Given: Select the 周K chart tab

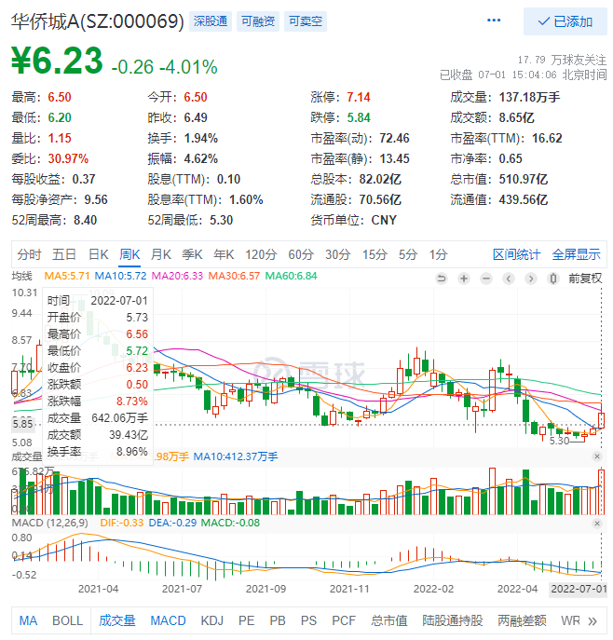Looking at the screenshot, I should coord(129,254).
